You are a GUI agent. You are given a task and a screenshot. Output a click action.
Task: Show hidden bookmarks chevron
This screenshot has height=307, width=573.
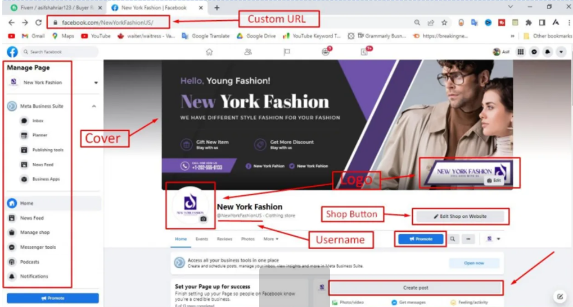512,36
